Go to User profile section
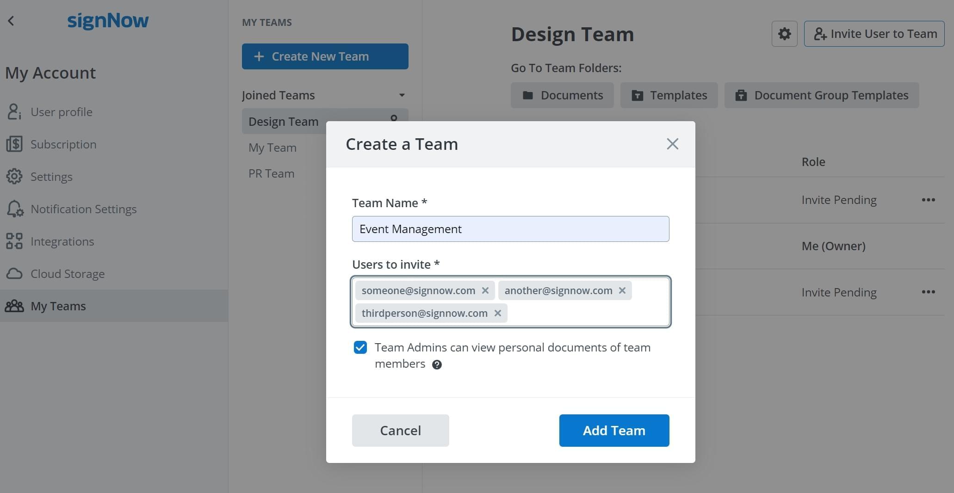Viewport: 954px width, 493px height. [61, 112]
